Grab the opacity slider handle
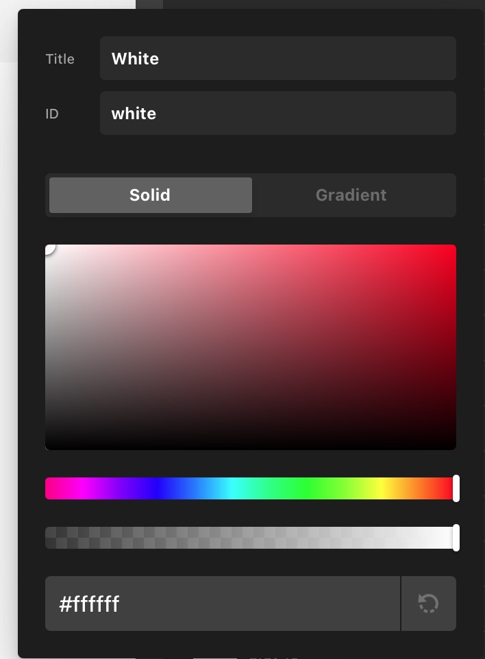 pos(456,538)
